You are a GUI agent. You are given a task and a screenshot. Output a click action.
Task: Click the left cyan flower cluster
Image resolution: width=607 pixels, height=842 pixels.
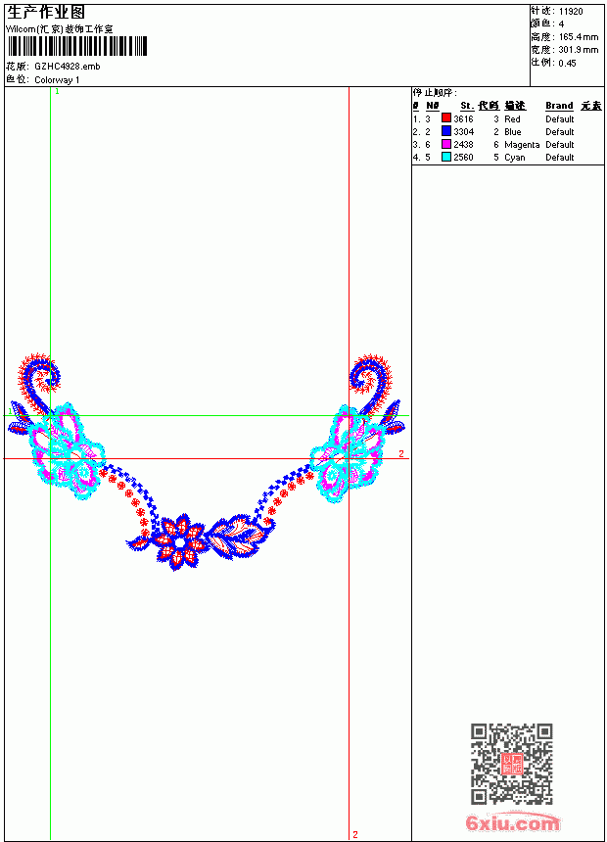(68, 451)
